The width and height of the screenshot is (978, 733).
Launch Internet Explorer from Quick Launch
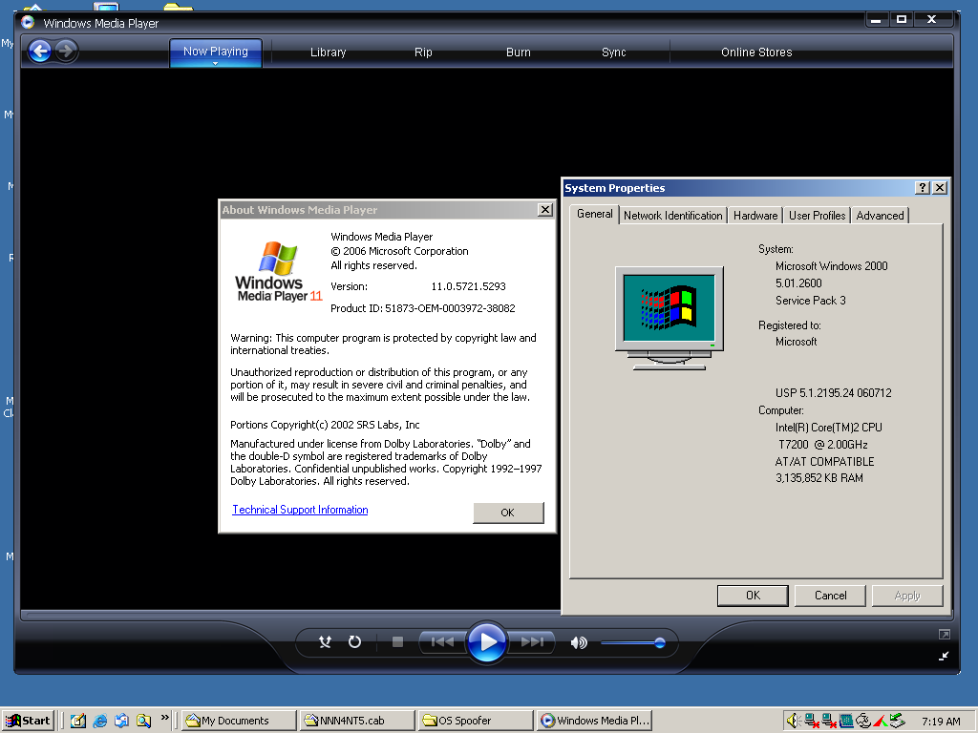[x=99, y=721]
